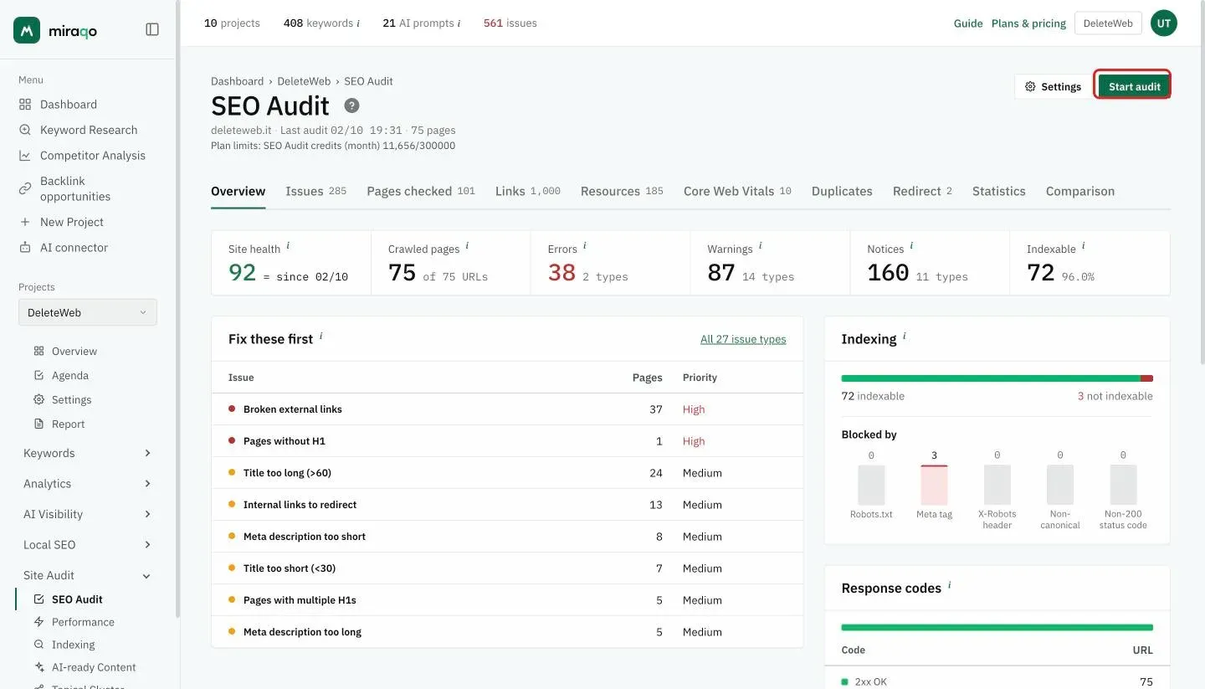
Task: Open the All 27 issue types link
Action: pos(743,339)
